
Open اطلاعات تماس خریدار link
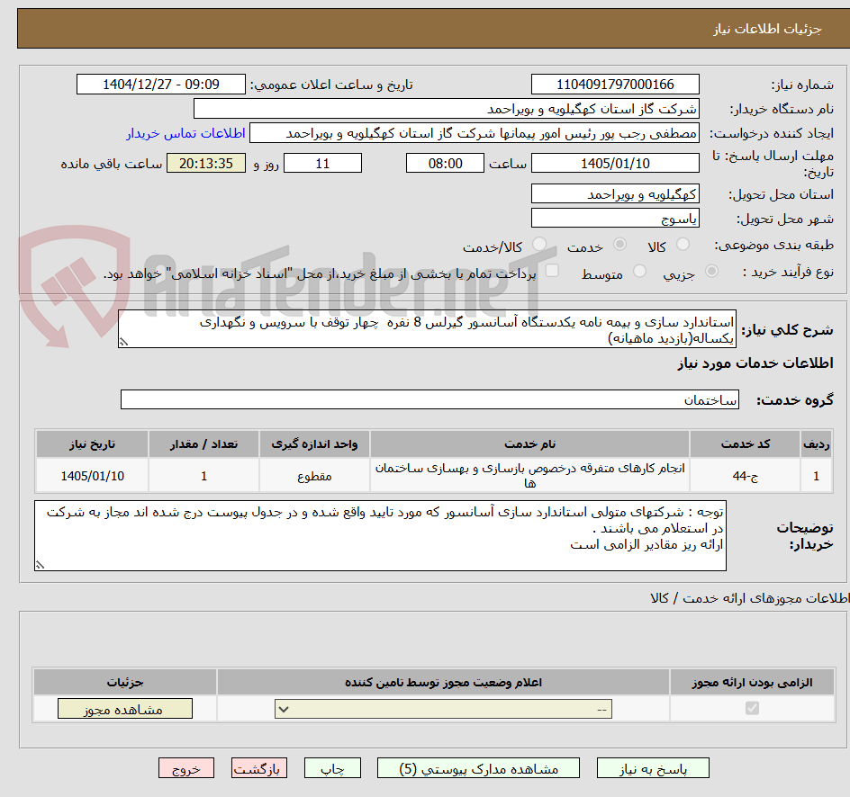point(185,133)
